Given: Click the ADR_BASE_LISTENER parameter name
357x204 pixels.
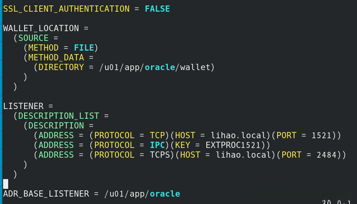Looking at the screenshot, I should (46, 194).
